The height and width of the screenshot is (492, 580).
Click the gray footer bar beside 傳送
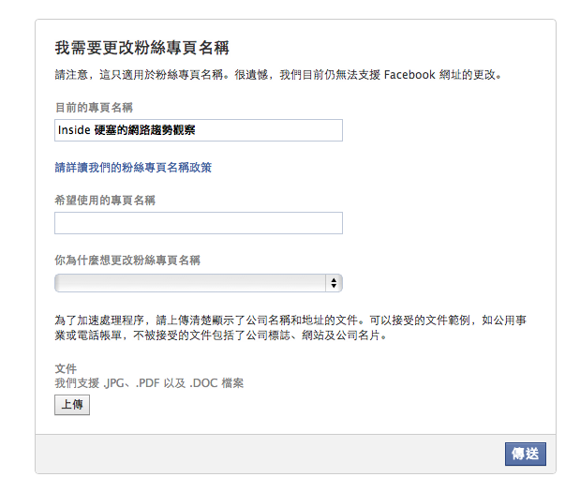[x=270, y=454]
